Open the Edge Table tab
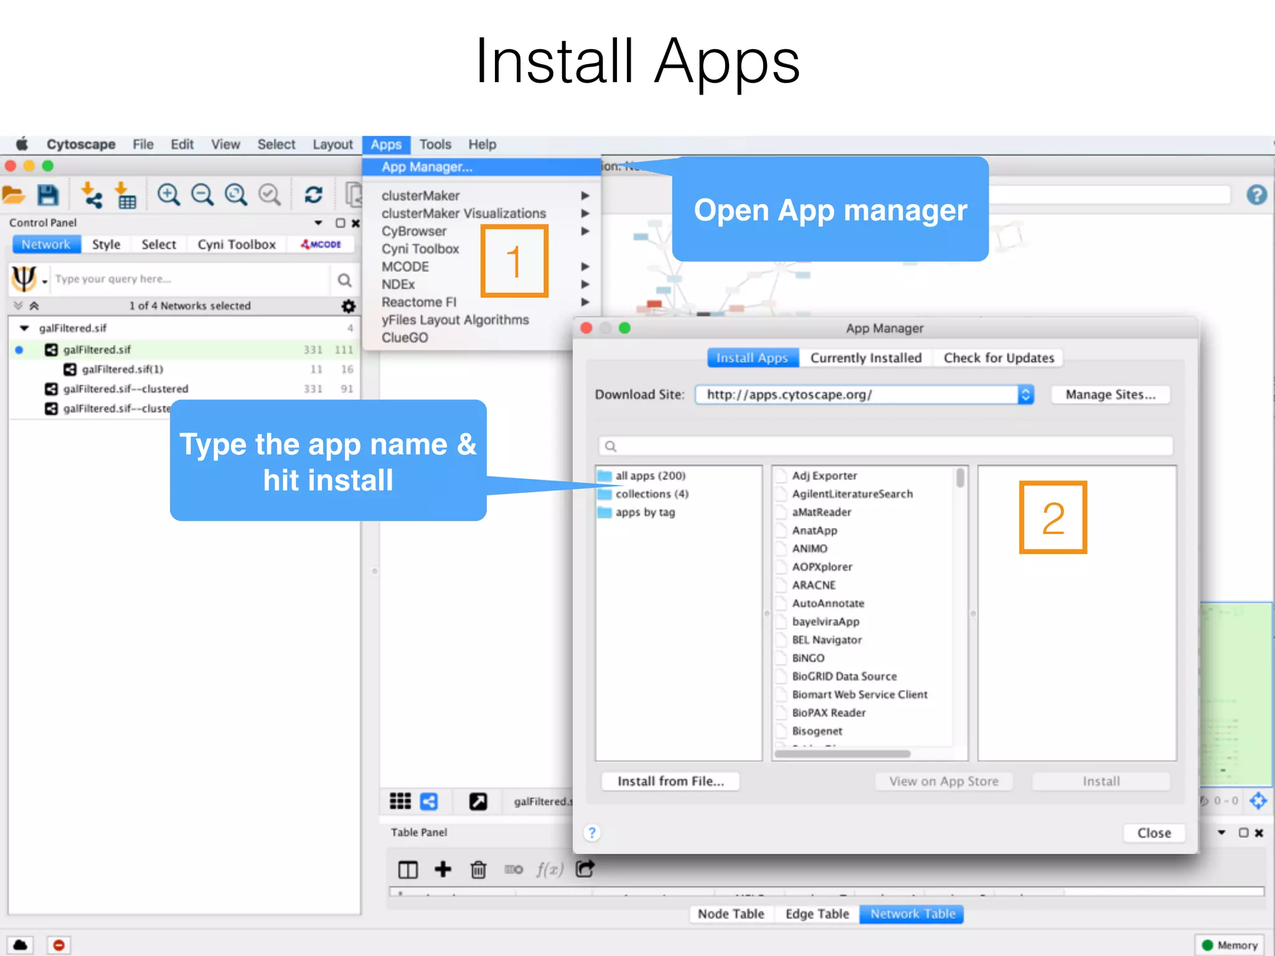This screenshot has height=956, width=1275. (x=817, y=914)
